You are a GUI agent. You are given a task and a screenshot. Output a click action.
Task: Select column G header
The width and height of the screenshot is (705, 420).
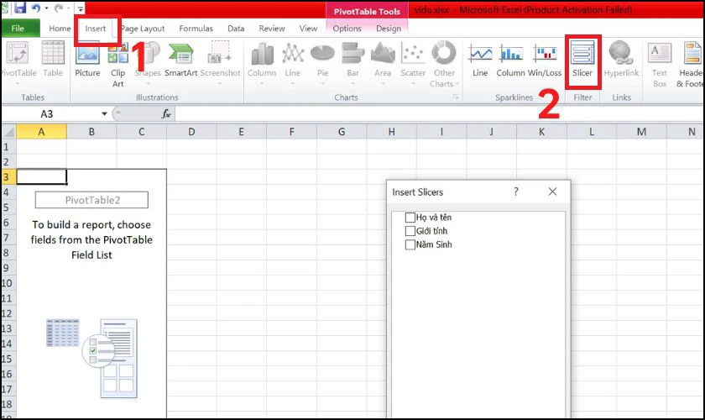[342, 132]
